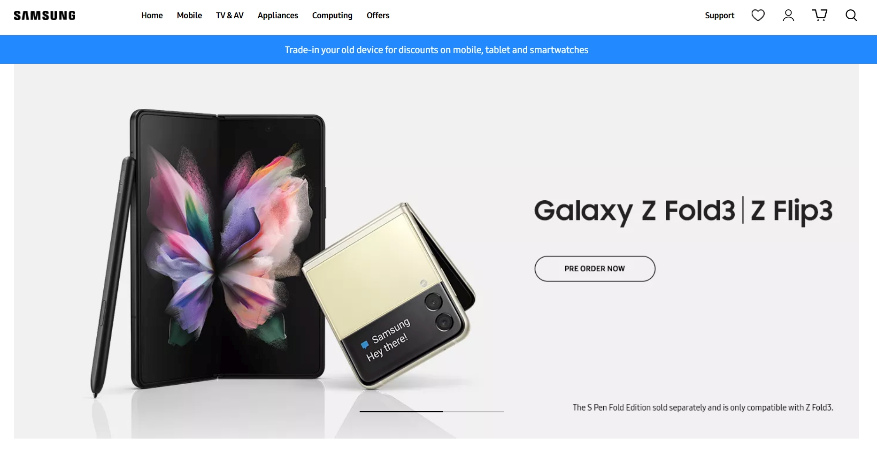The height and width of the screenshot is (455, 877).
Task: Open the shopping cart icon
Action: (x=820, y=15)
